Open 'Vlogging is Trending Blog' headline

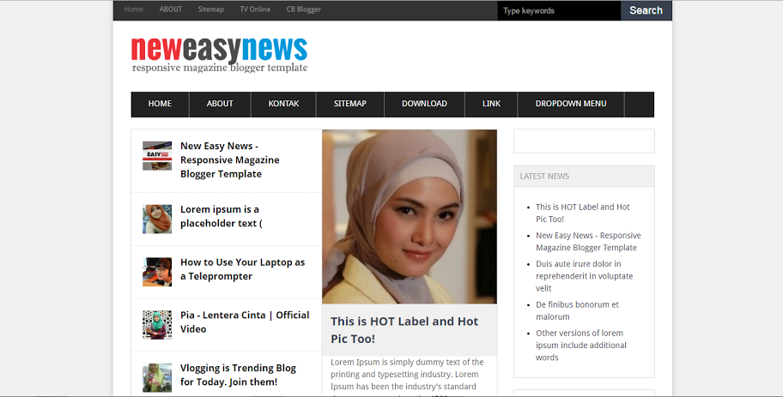tap(238, 375)
